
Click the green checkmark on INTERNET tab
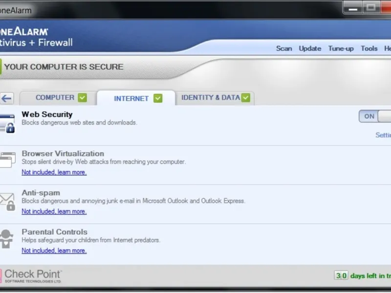coord(158,99)
